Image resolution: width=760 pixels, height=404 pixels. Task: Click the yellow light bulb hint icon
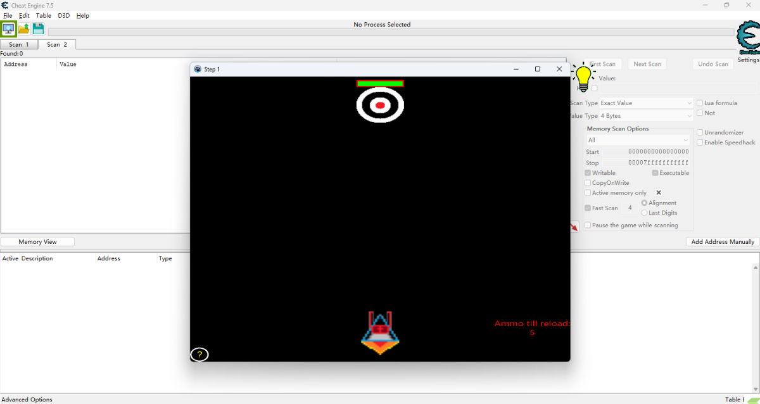point(583,77)
